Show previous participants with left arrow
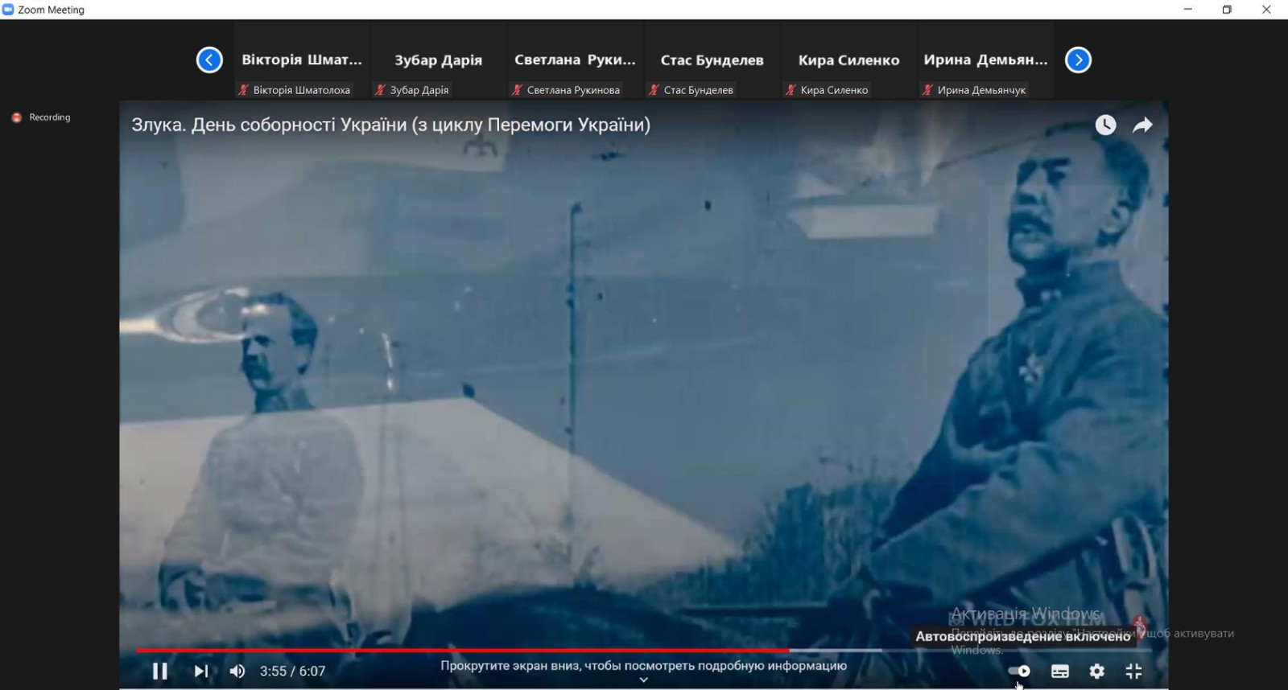The height and width of the screenshot is (690, 1288). click(209, 60)
